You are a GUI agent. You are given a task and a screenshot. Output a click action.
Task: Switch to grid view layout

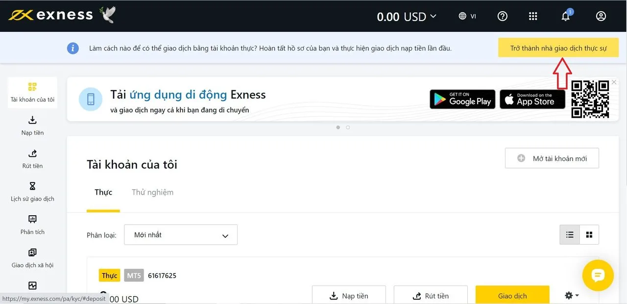point(589,235)
